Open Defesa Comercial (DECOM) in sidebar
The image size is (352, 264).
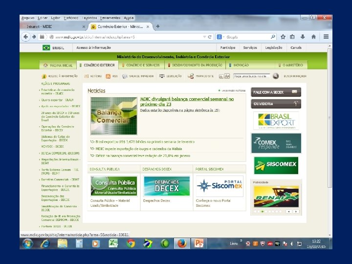(x=60, y=154)
